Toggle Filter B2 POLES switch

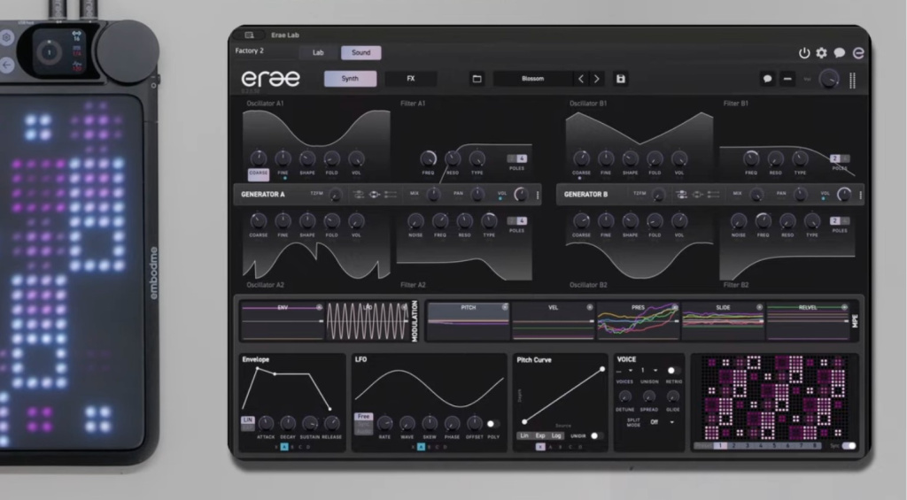(x=840, y=221)
